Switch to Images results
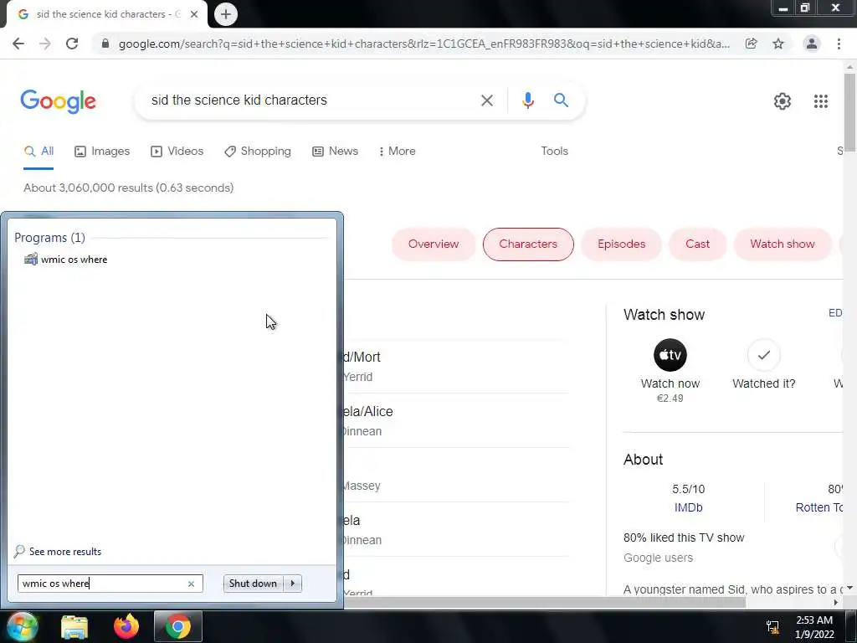This screenshot has width=857, height=643. coord(102,152)
